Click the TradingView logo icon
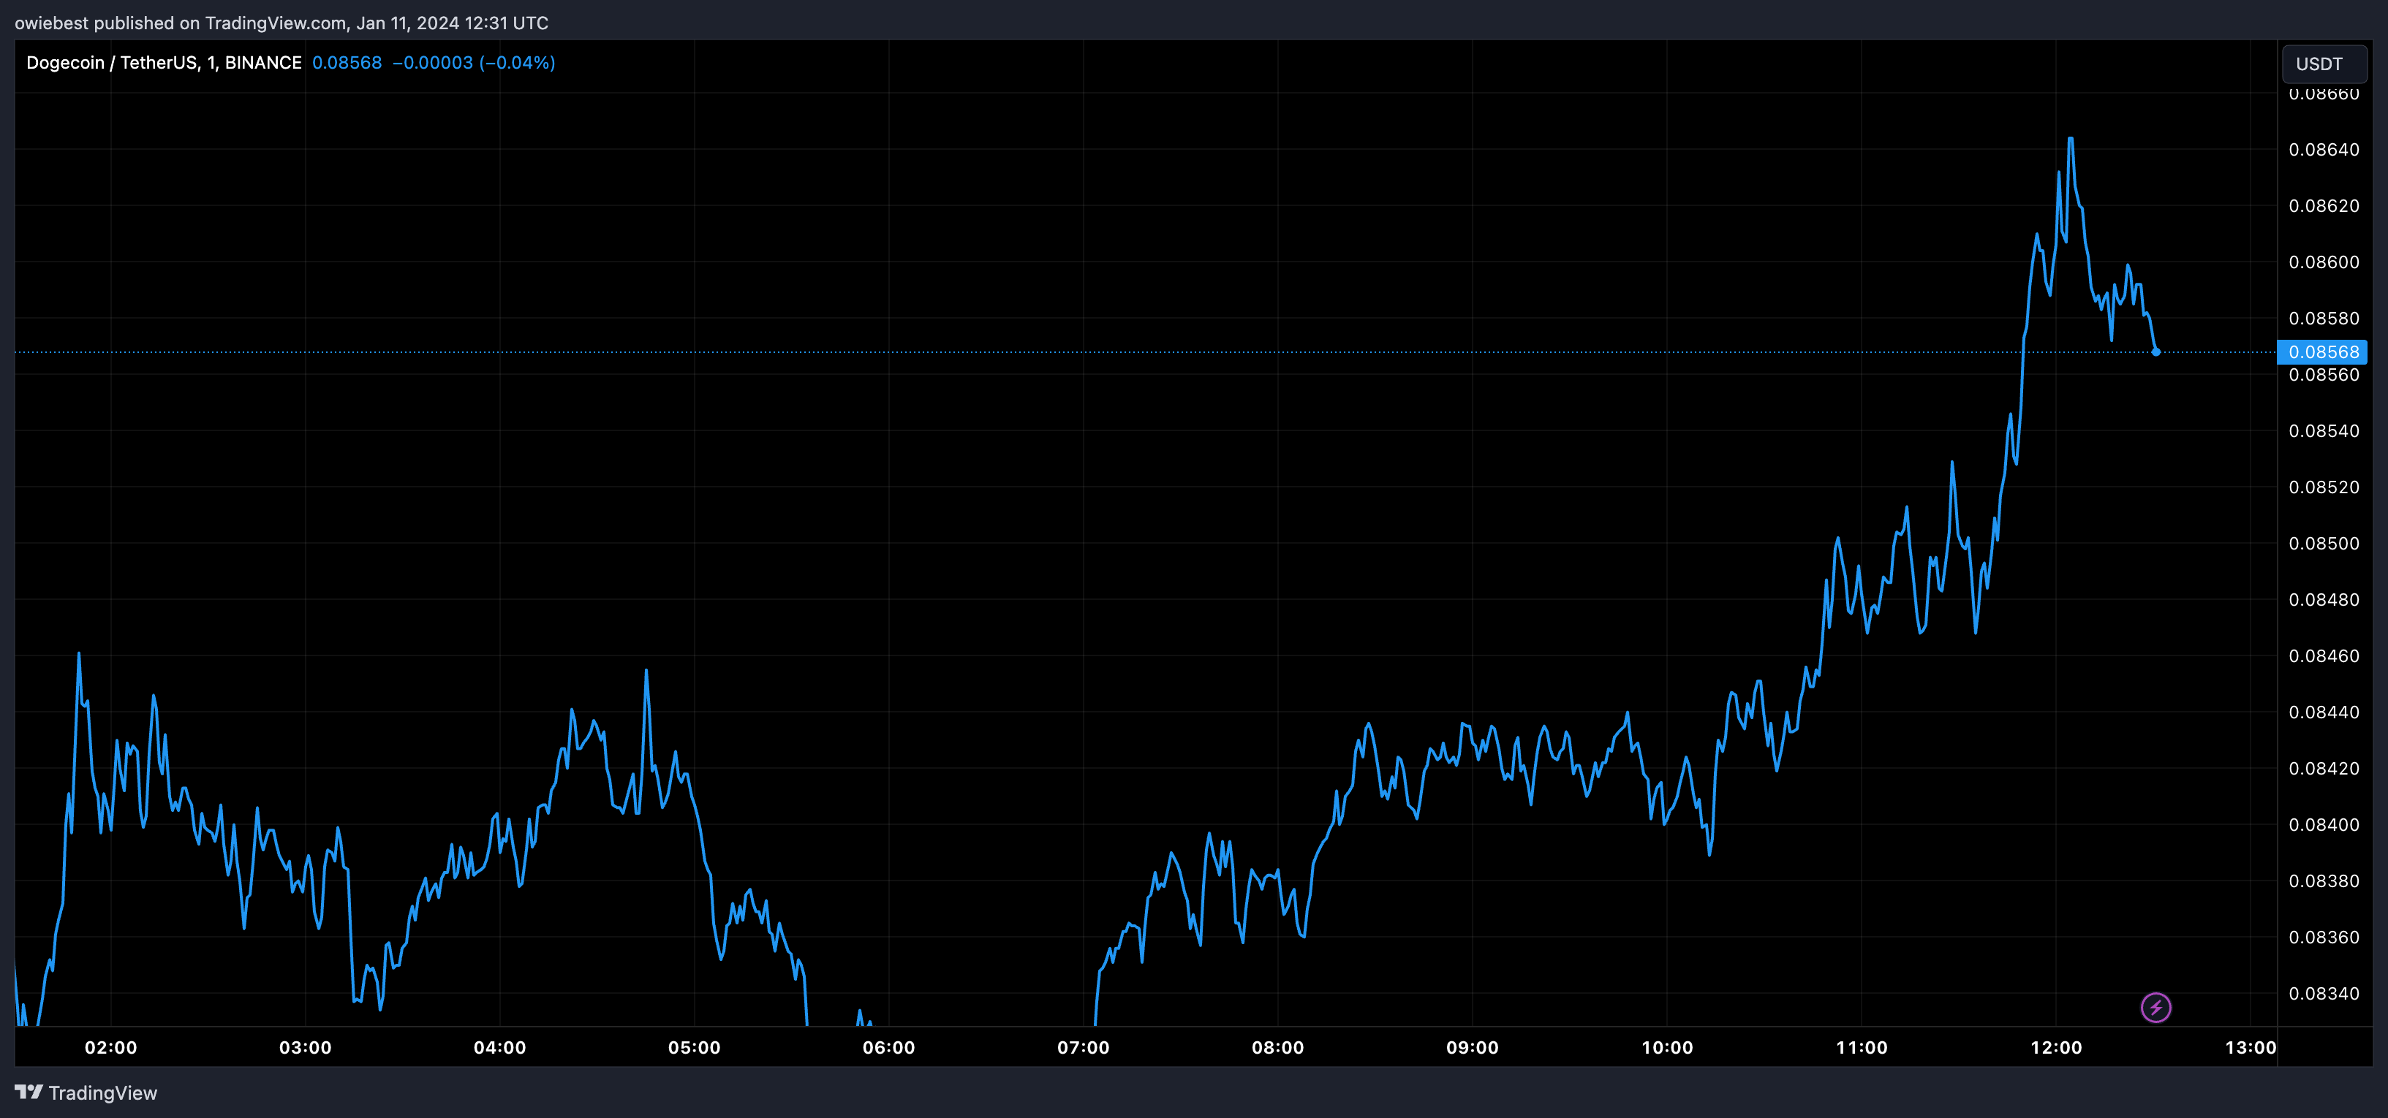The width and height of the screenshot is (2388, 1118). coord(29,1092)
